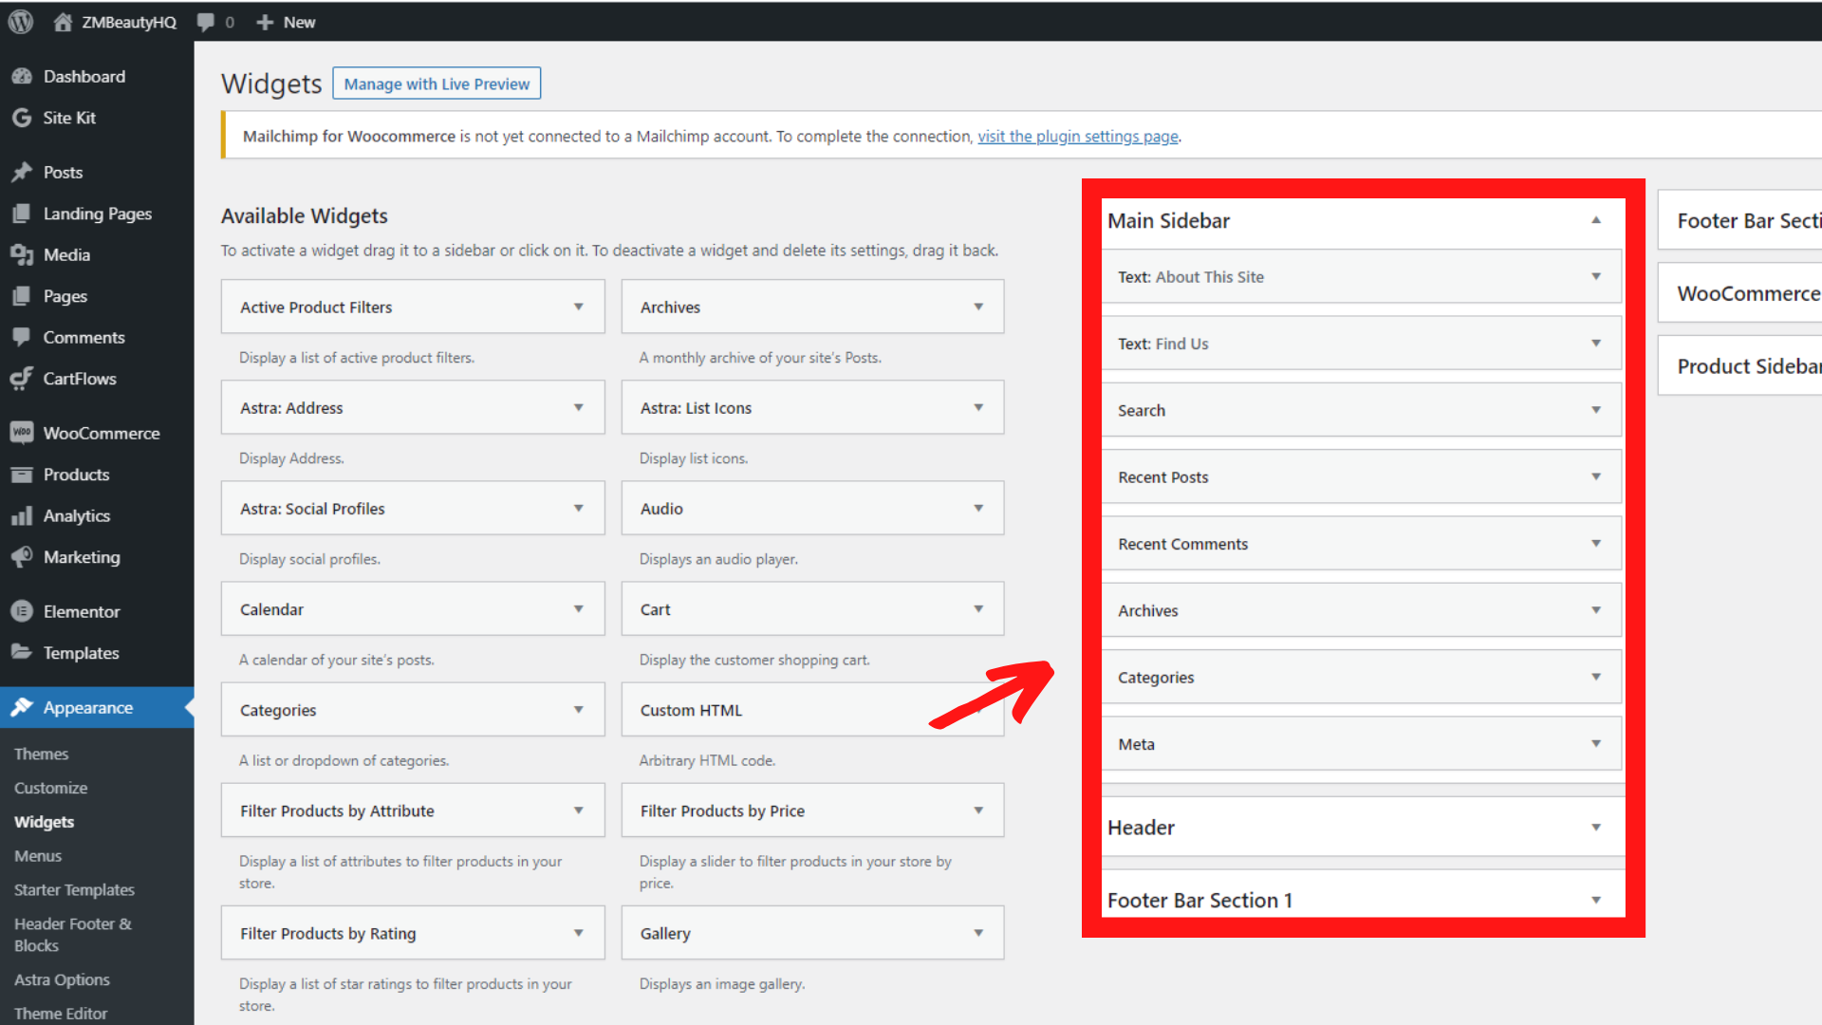Expand Text: About This Site widget

point(1596,276)
